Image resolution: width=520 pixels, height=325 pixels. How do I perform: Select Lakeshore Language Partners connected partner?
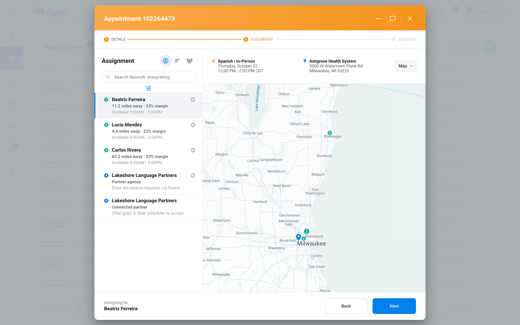point(149,207)
